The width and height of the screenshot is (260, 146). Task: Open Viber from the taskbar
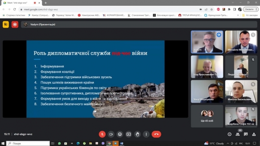tap(103, 143)
